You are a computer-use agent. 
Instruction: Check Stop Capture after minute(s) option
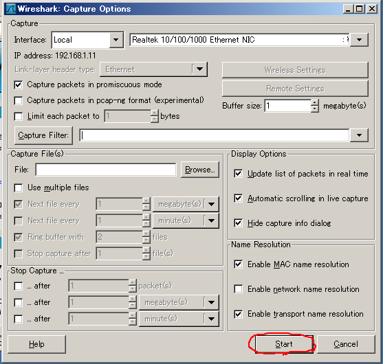point(19,319)
